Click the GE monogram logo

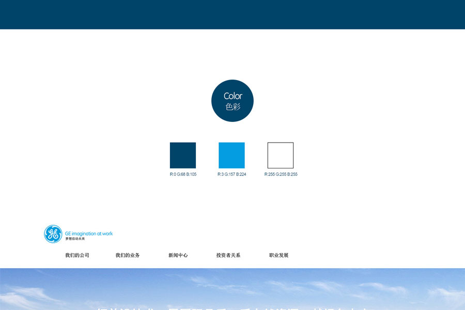pyautogui.click(x=53, y=234)
